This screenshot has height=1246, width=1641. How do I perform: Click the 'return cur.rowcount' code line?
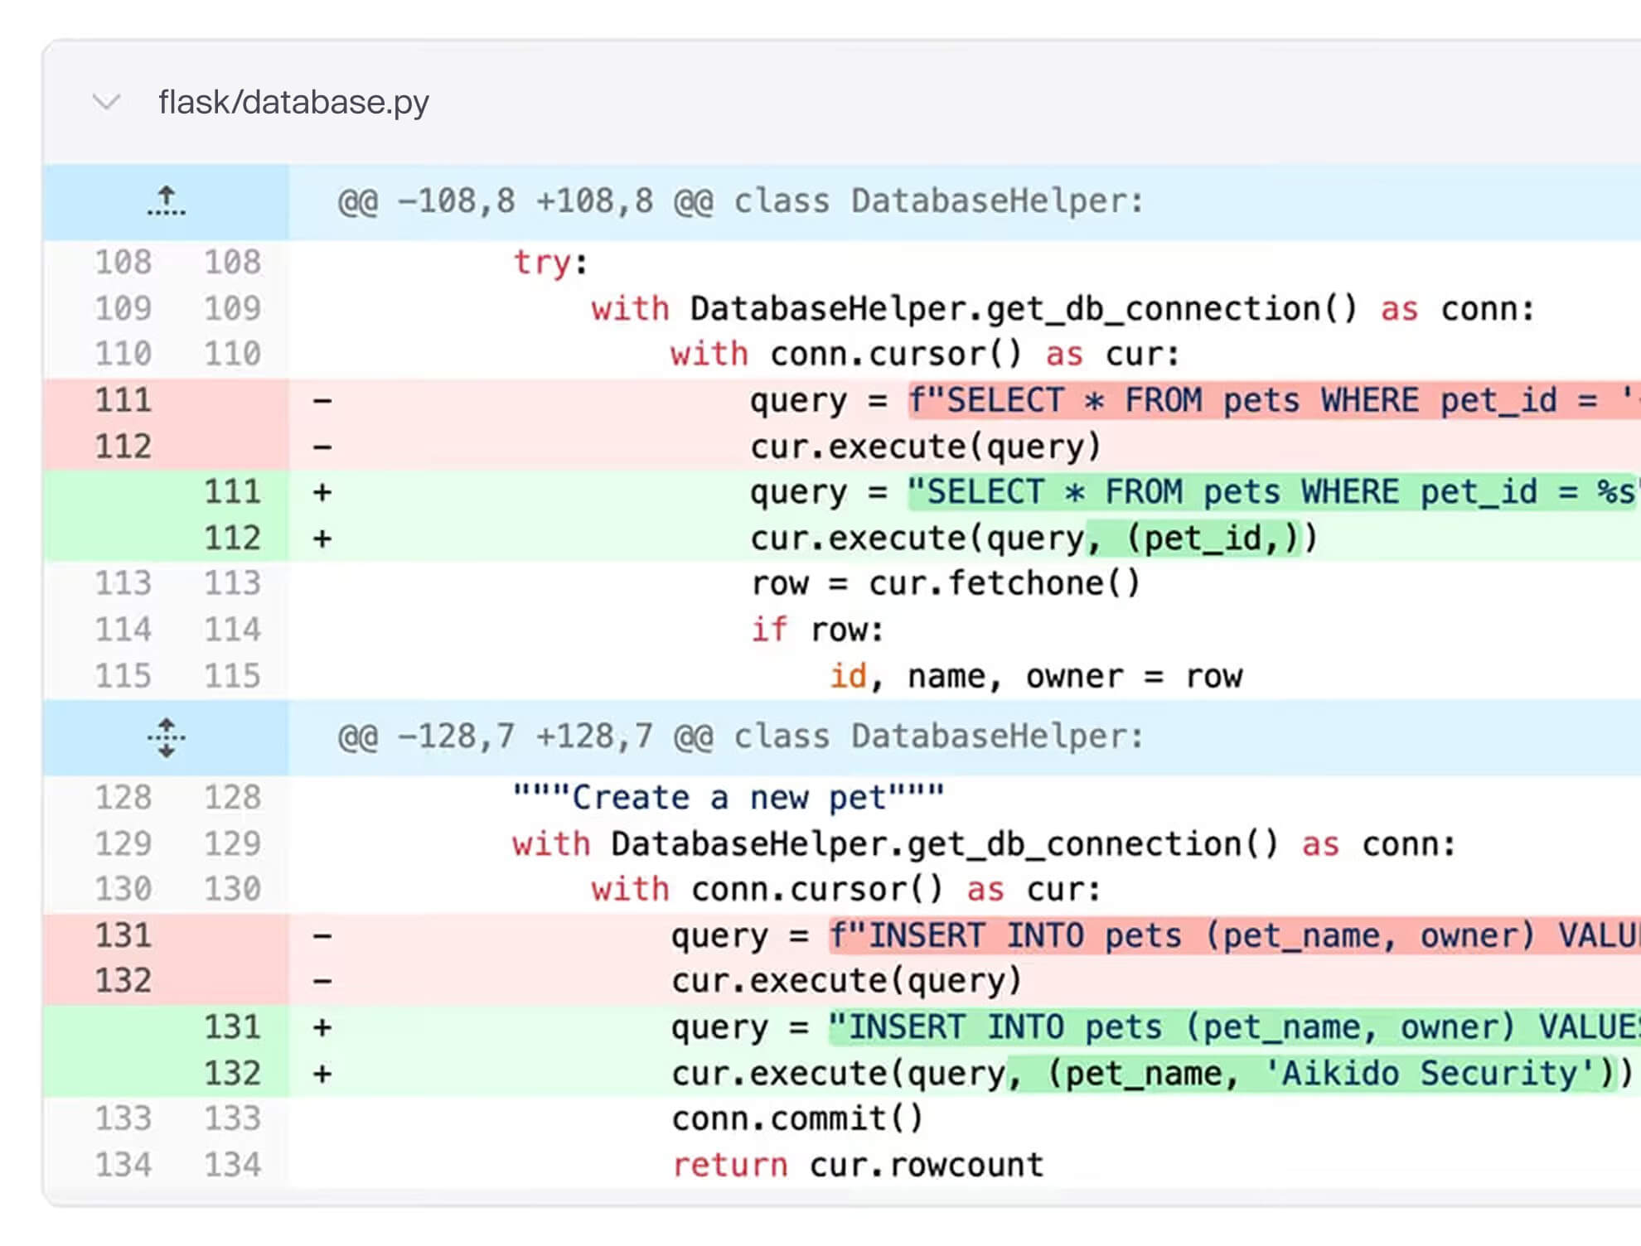tap(858, 1166)
